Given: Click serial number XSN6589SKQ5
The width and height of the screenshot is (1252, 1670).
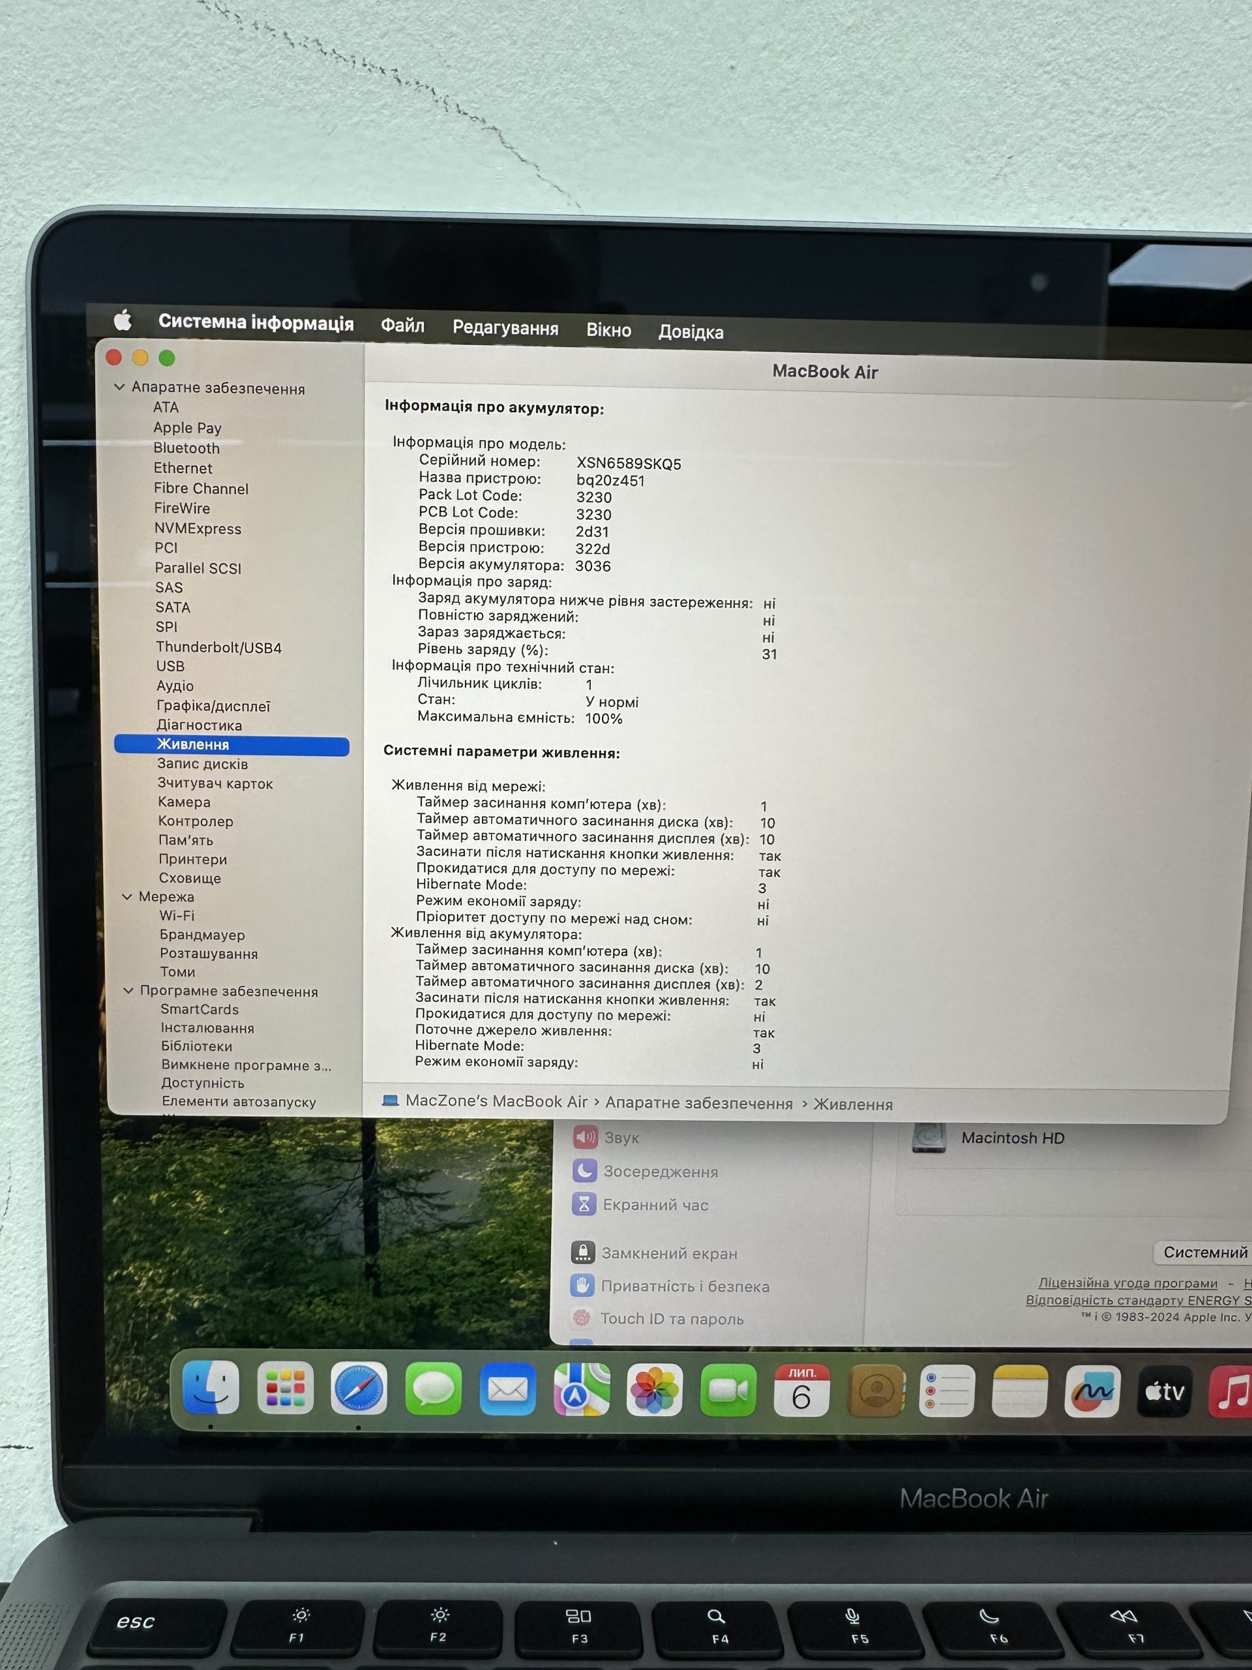Looking at the screenshot, I should click(629, 464).
